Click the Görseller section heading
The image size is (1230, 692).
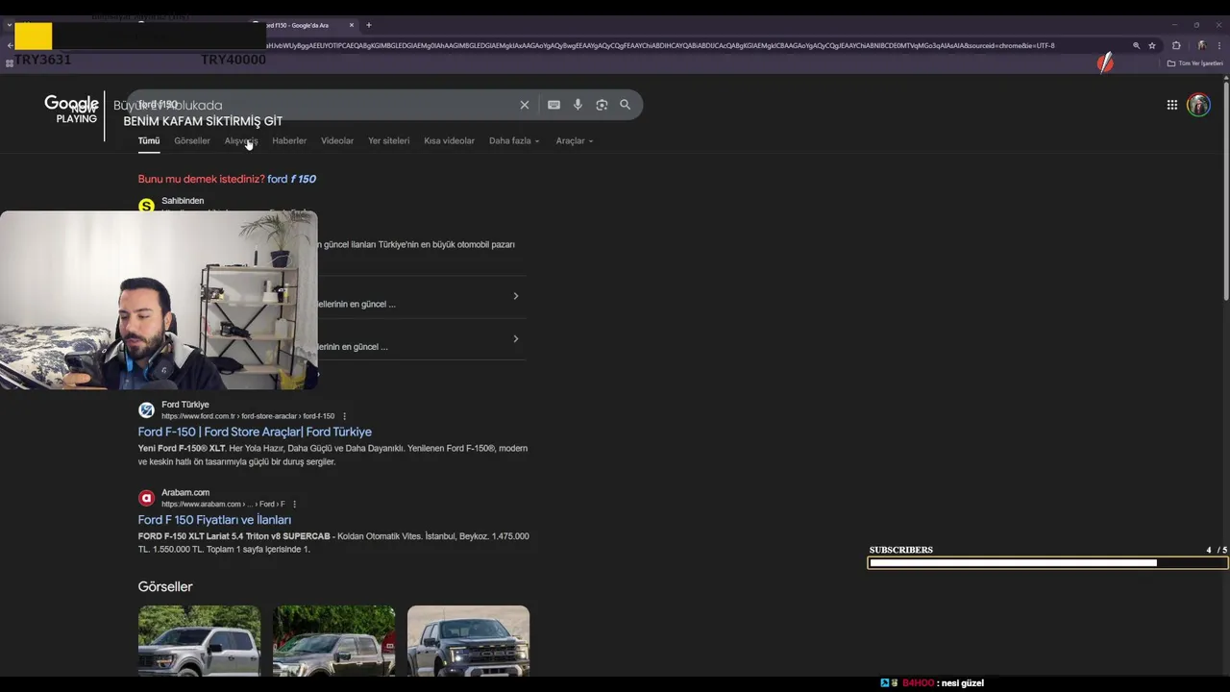[165, 586]
